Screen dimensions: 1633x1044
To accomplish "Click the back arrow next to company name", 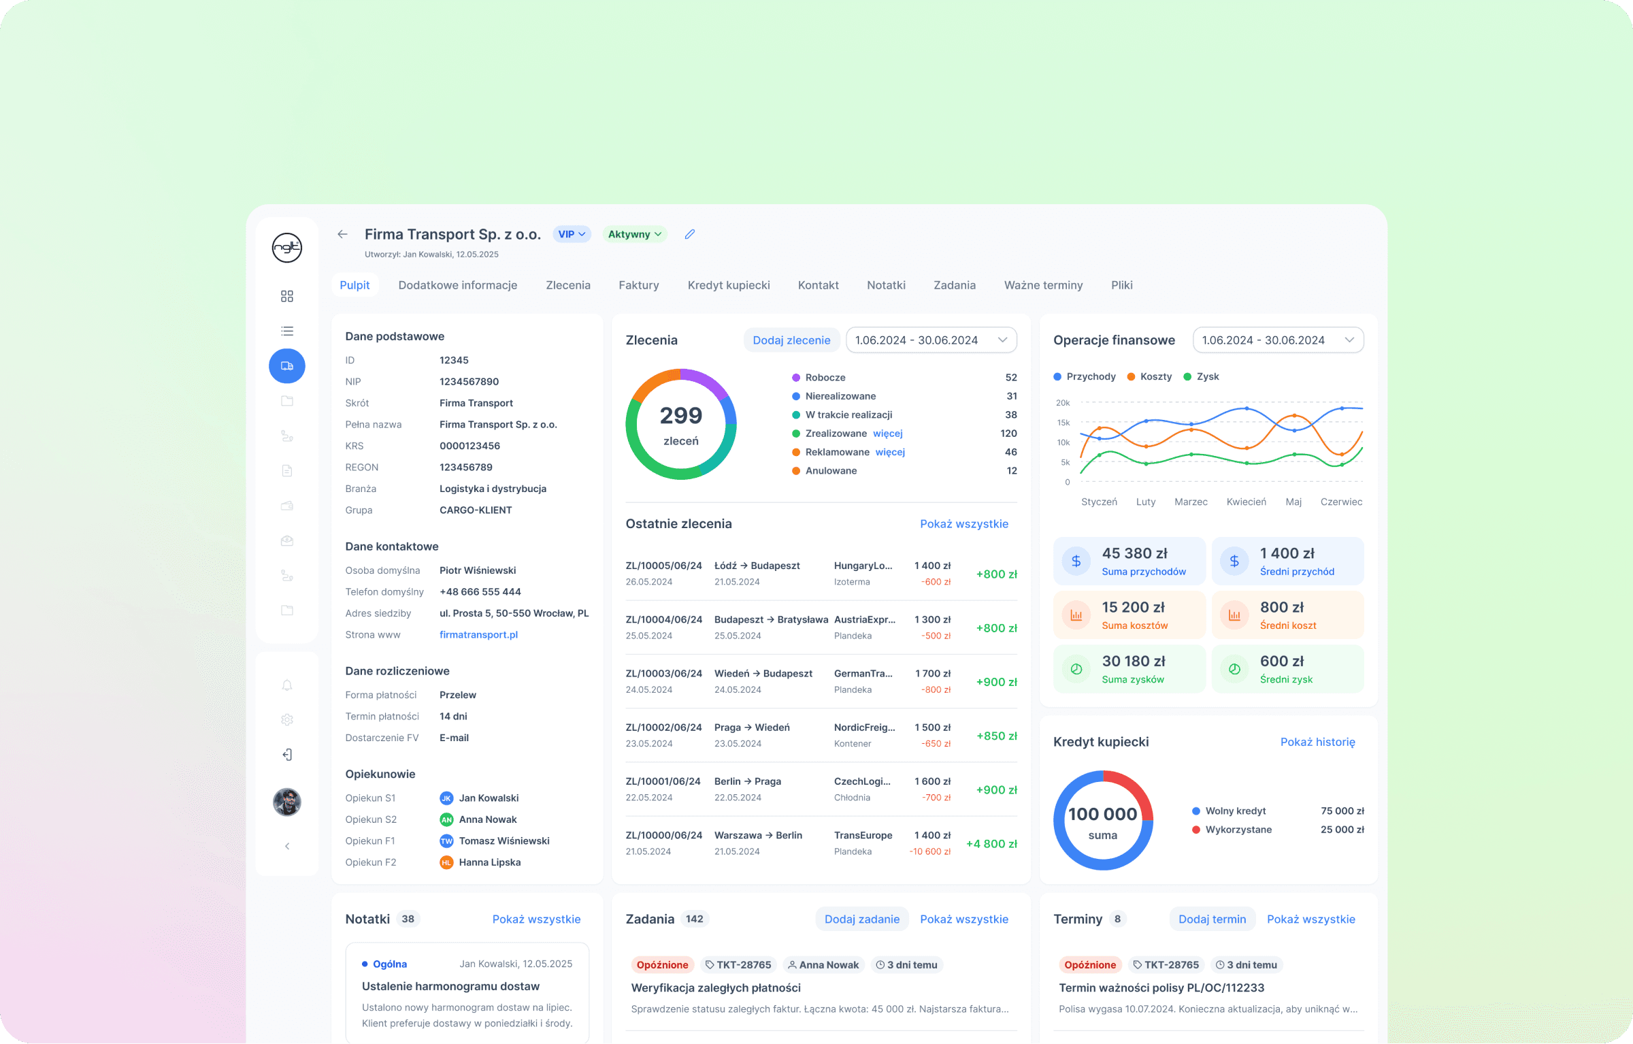I will (x=342, y=234).
